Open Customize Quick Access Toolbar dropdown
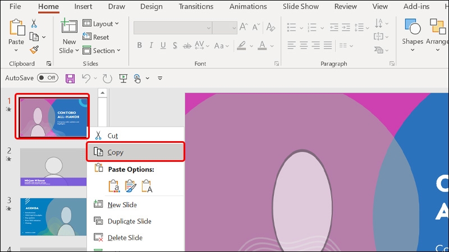The height and width of the screenshot is (252, 449). (160, 78)
